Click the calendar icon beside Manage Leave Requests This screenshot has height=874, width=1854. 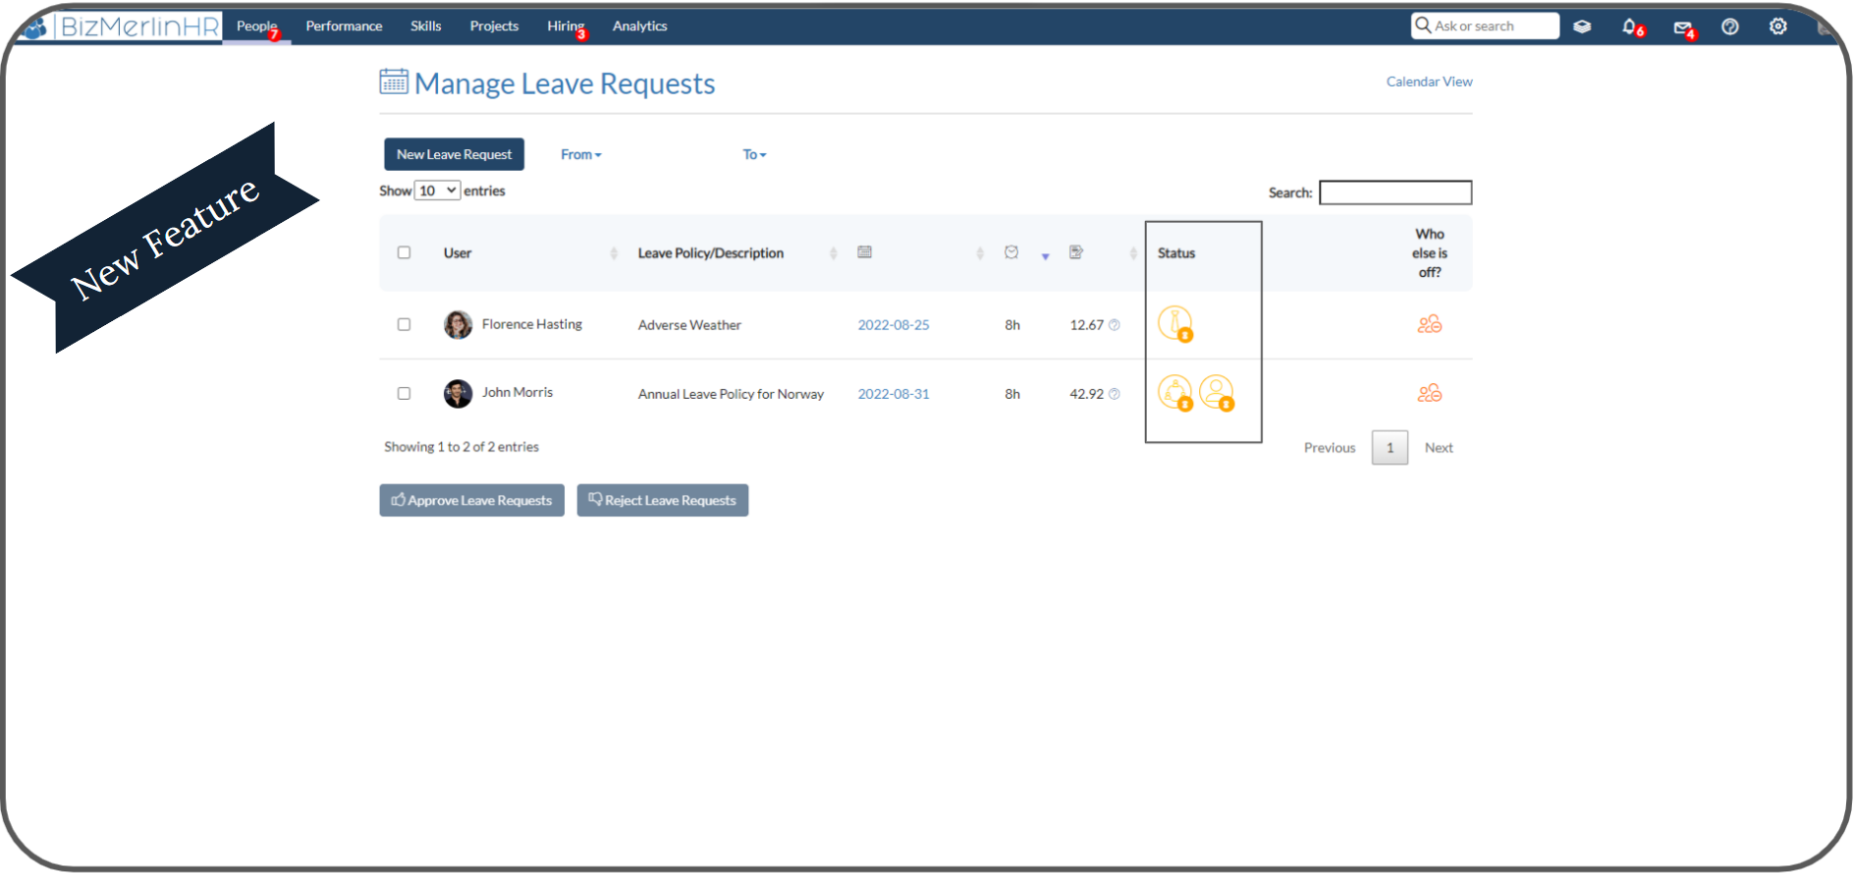click(394, 82)
